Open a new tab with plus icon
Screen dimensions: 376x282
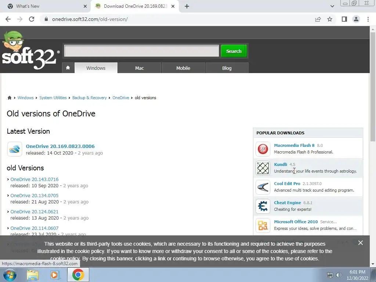(x=187, y=6)
